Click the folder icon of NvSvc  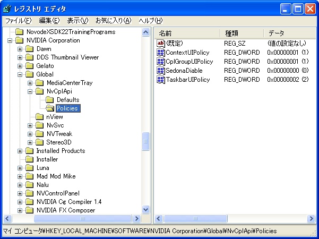pos(39,125)
